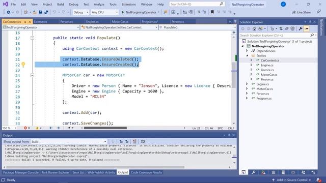Open the Extensions menu

pyautogui.click(x=129, y=4)
